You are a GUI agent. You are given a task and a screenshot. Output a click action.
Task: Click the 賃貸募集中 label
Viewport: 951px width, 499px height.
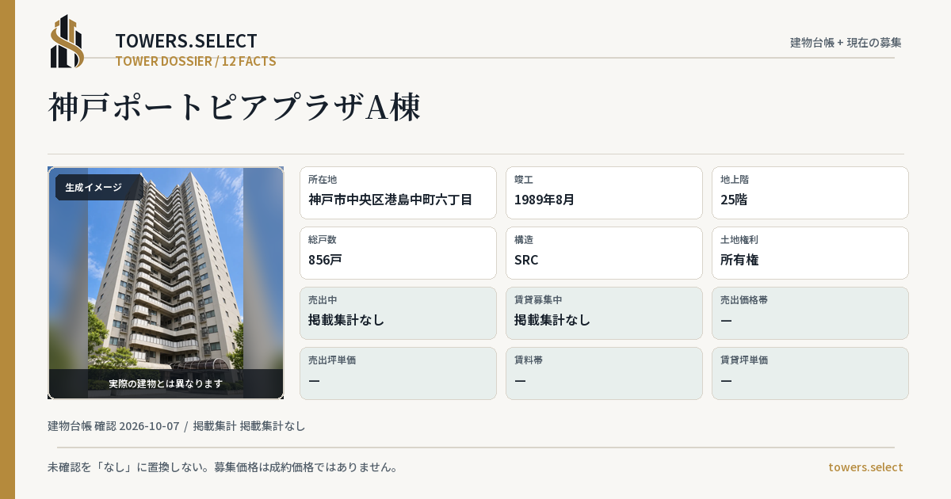(x=538, y=299)
